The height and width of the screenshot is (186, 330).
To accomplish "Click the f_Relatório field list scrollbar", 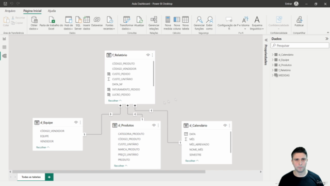I will [154, 73].
